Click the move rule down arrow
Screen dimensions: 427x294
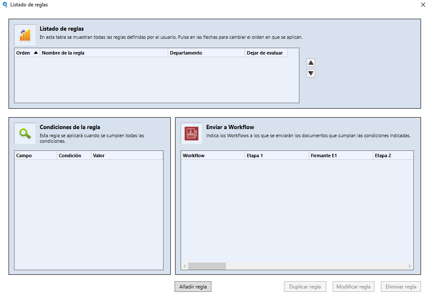pos(311,73)
